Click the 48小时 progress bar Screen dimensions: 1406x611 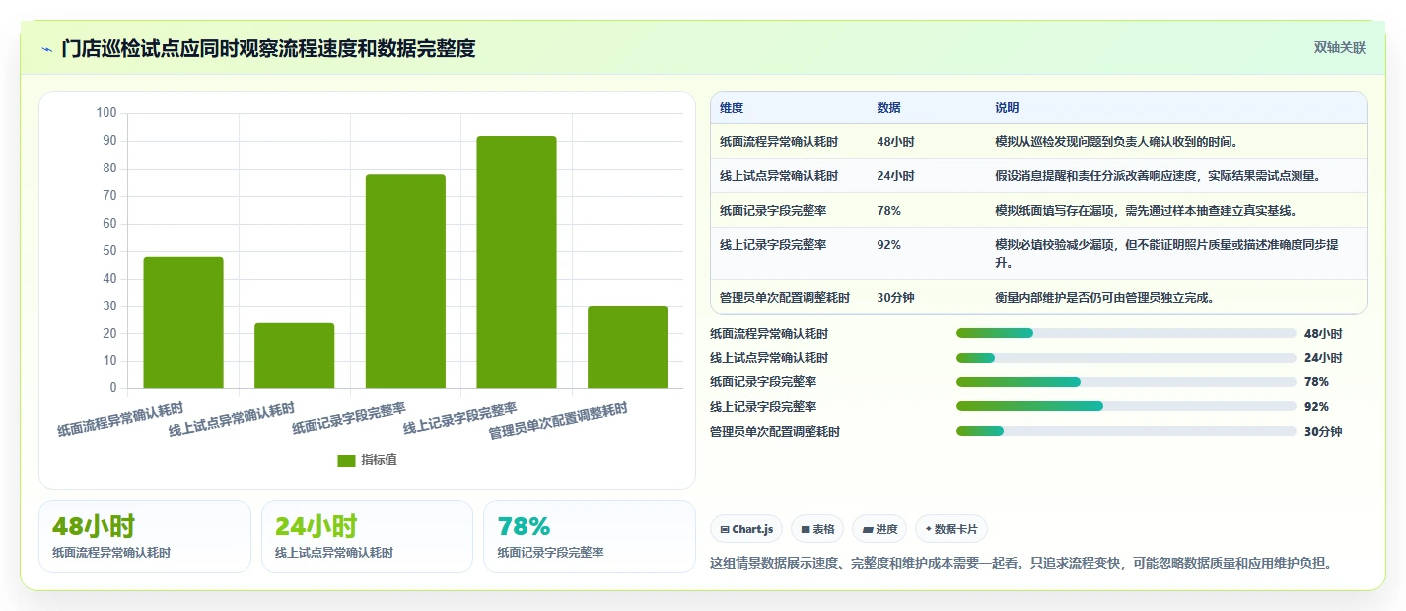tap(1126, 333)
